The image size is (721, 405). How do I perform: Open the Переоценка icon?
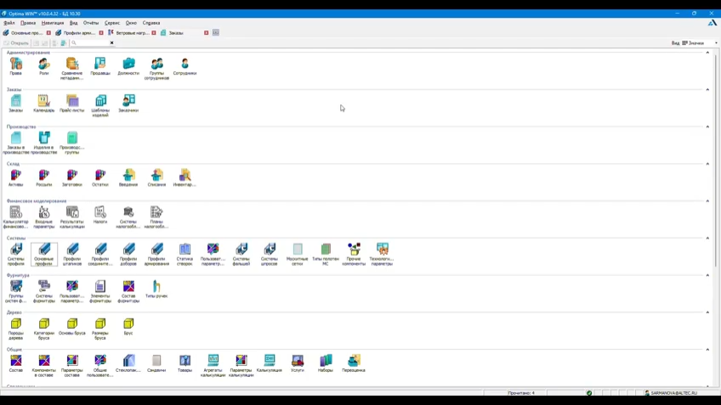coord(354,363)
